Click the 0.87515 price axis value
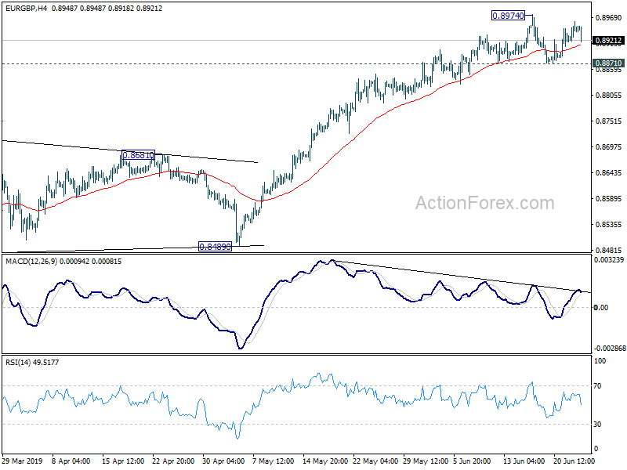The image size is (627, 470). point(609,121)
